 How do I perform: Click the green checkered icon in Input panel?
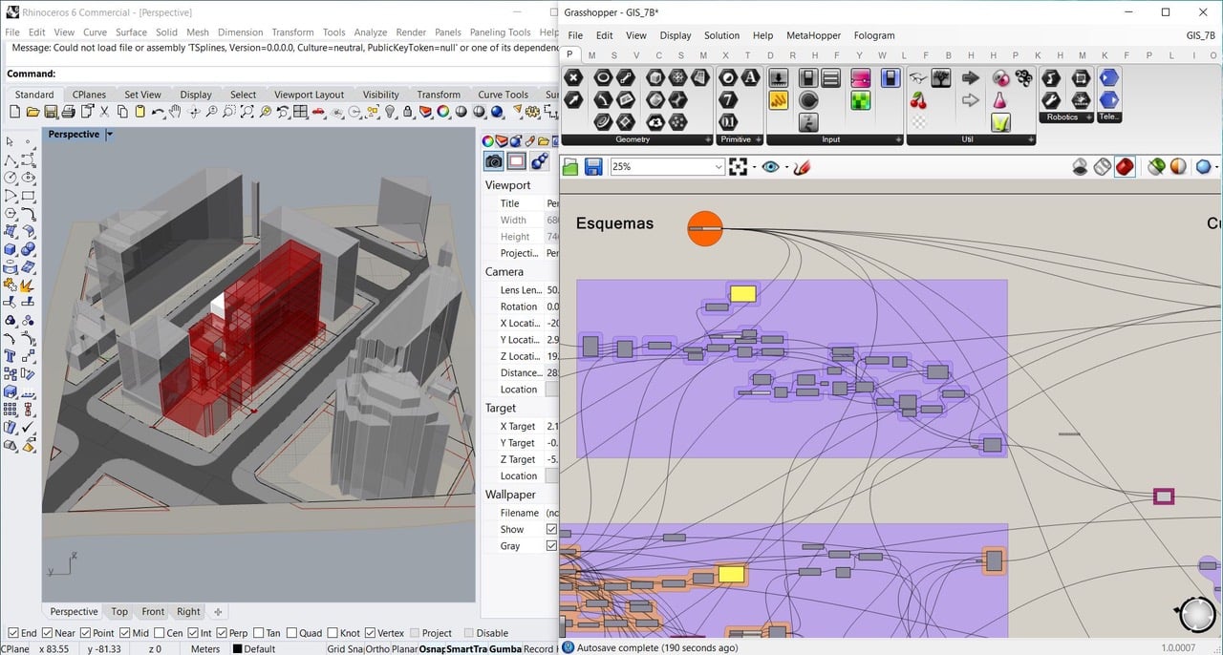pyautogui.click(x=861, y=100)
